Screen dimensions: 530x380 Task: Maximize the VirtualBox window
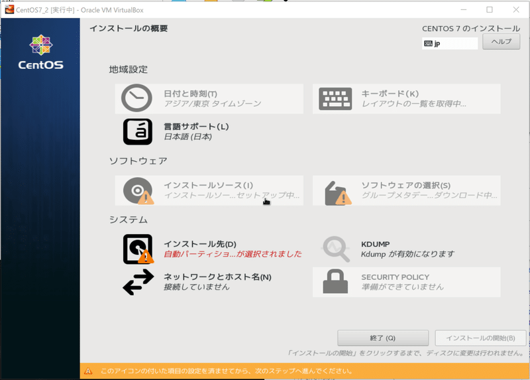[x=490, y=10]
